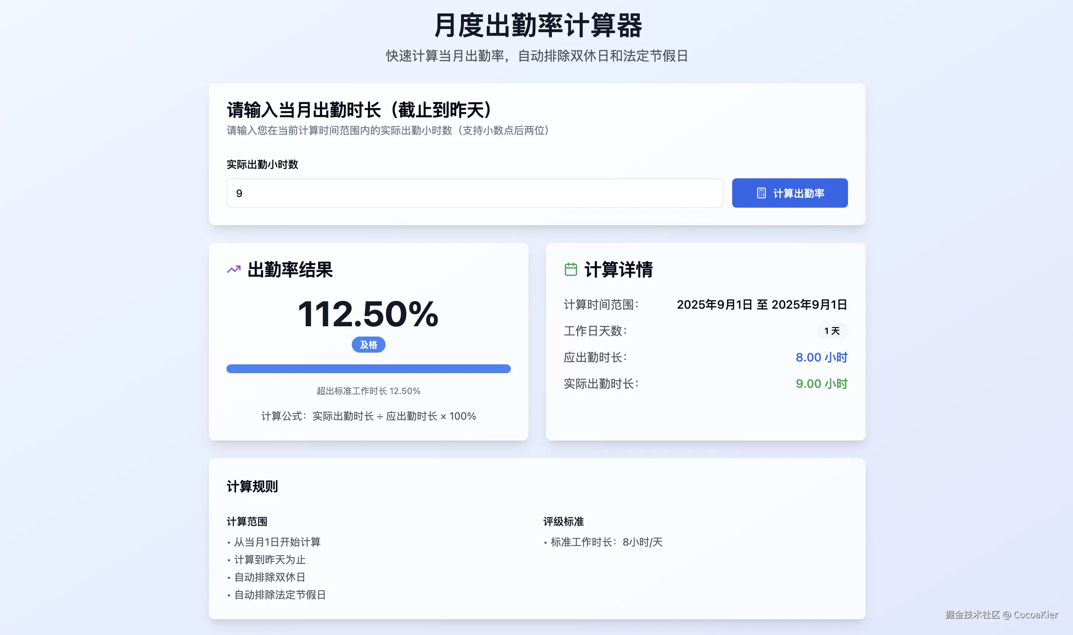Click the 评级标准 subsection heading
The height and width of the screenshot is (635, 1073).
562,521
